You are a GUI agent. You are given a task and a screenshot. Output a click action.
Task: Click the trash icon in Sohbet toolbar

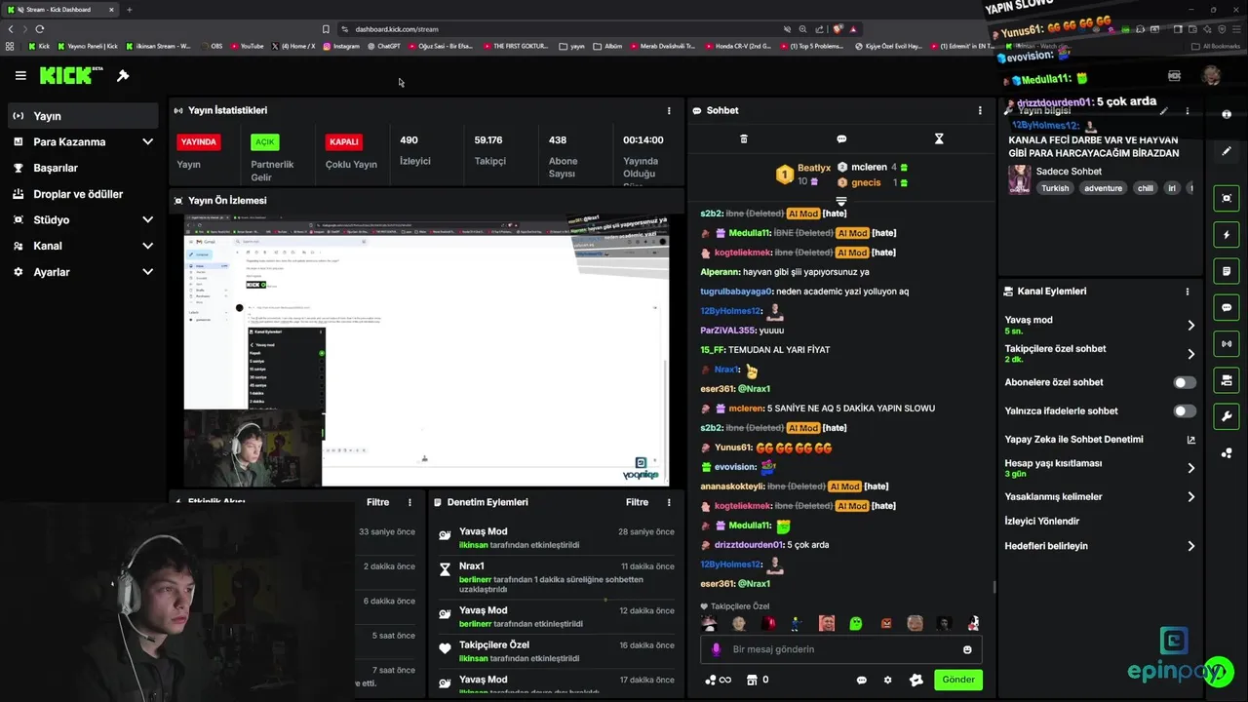pyautogui.click(x=744, y=138)
